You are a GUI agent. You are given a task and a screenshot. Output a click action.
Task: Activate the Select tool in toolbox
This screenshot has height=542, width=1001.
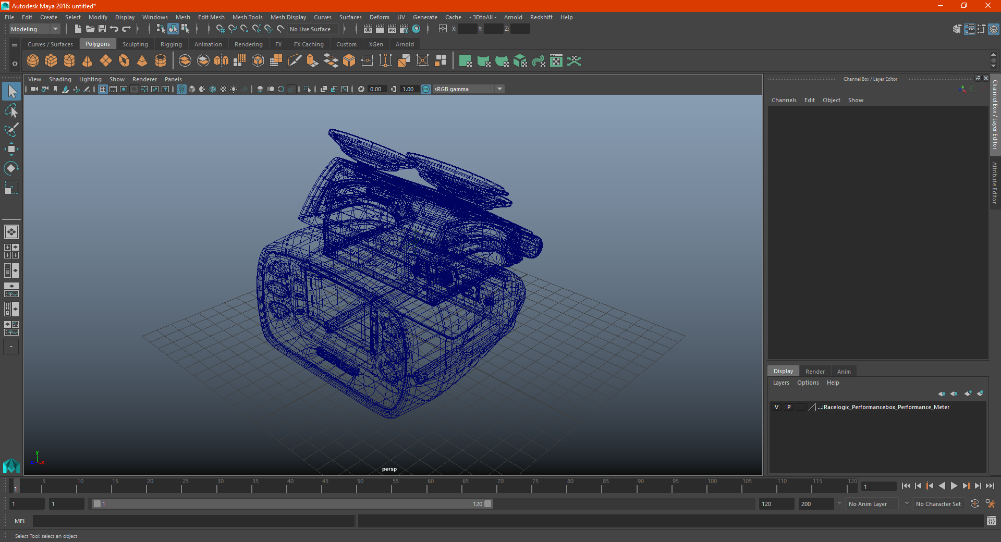click(11, 92)
